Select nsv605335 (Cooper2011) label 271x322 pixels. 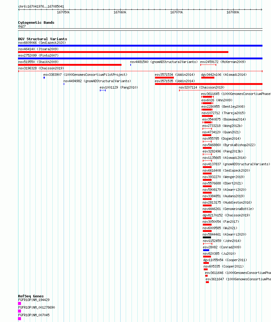[x=223, y=266]
